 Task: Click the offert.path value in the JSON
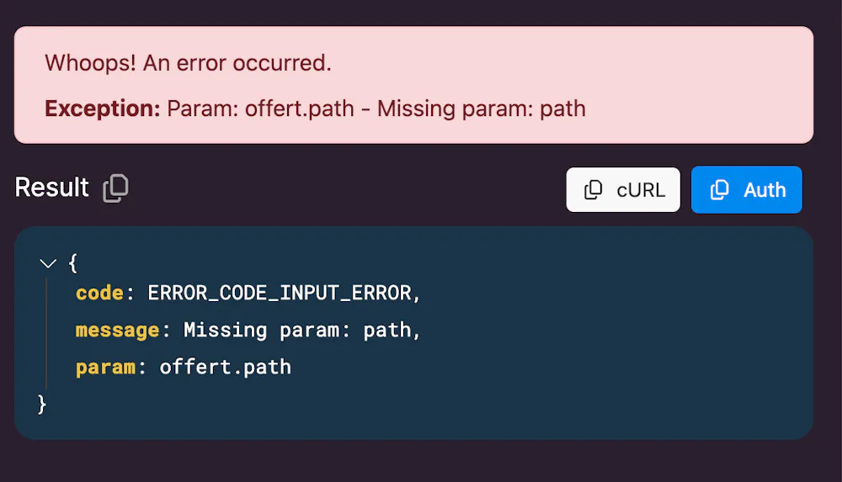point(225,367)
